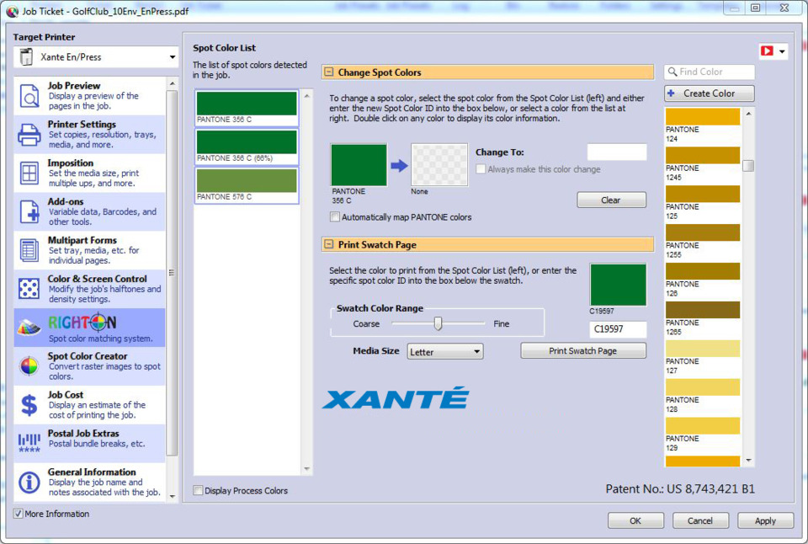Click the Find Color search field

[x=710, y=72]
